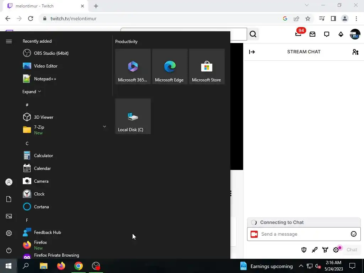Screen dimensions: 364x273
Task: Open the Microsoft Edge tile
Action: tap(170, 66)
